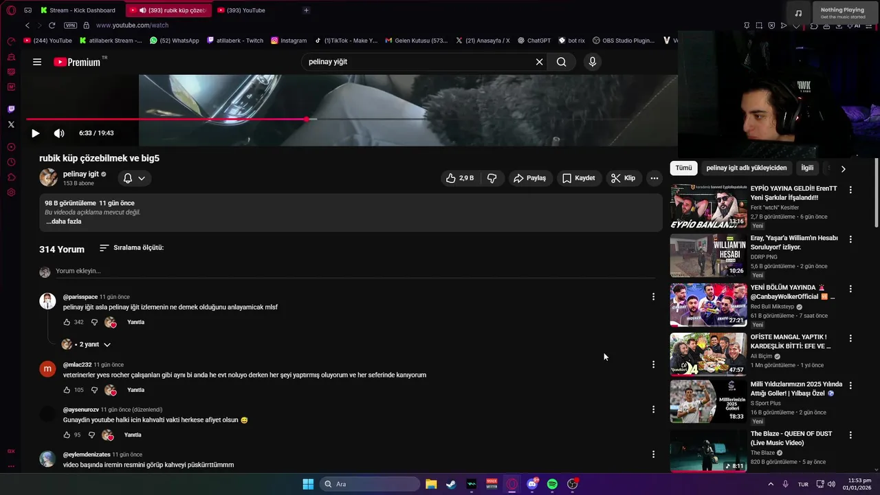The width and height of the screenshot is (880, 495).
Task: Open the ChatGPT bookmark
Action: 534,41
